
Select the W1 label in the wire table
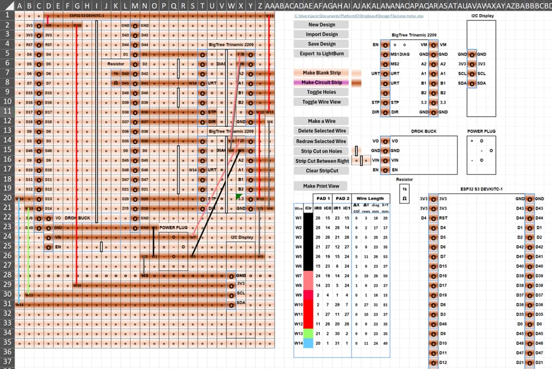pos(298,218)
